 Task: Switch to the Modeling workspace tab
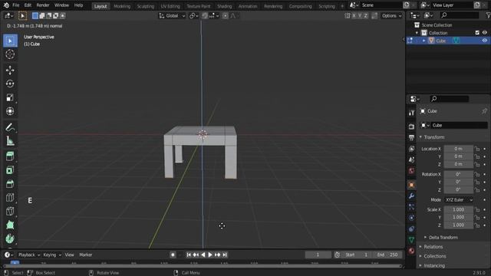pos(122,6)
